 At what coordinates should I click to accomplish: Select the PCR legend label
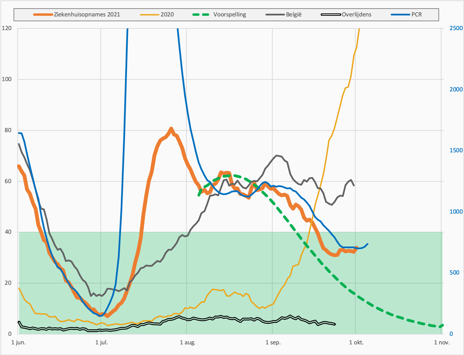pyautogui.click(x=417, y=15)
